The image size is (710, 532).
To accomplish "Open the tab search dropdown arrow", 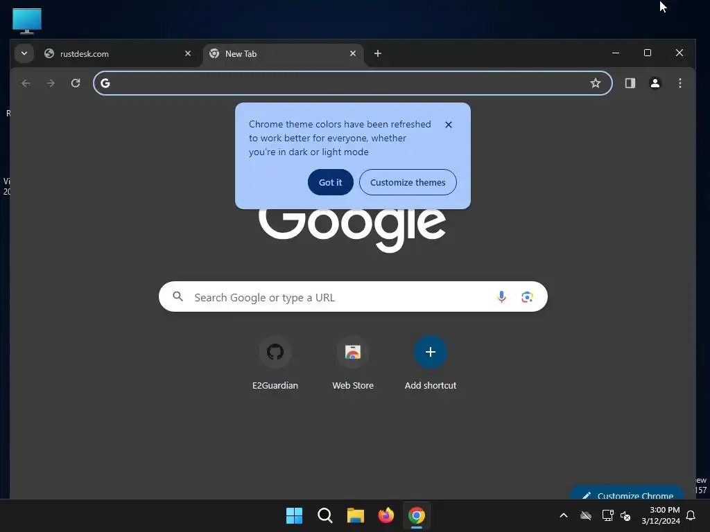I will tap(24, 53).
